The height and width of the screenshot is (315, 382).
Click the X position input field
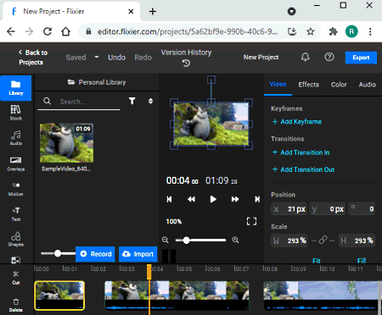point(289,209)
